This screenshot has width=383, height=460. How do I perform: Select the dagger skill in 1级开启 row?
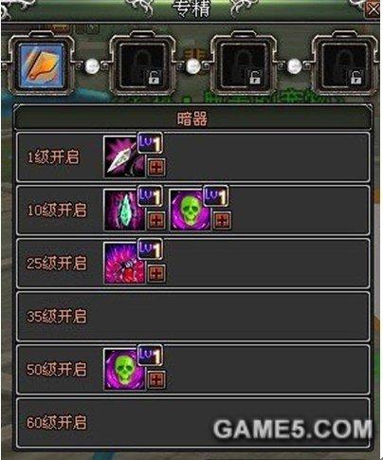point(124,156)
